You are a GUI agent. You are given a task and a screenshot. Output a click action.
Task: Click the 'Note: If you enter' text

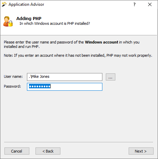coord(78,55)
